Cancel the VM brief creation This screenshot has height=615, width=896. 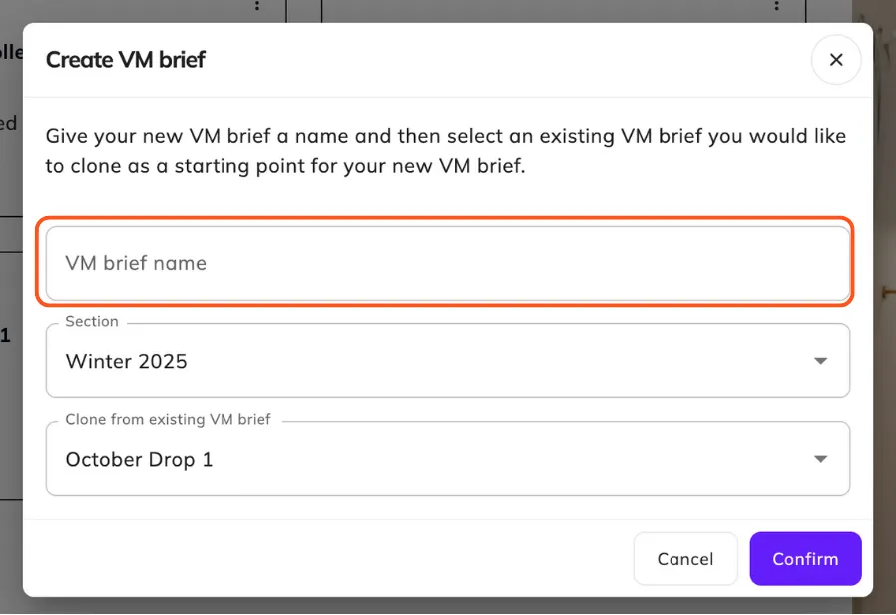[685, 559]
